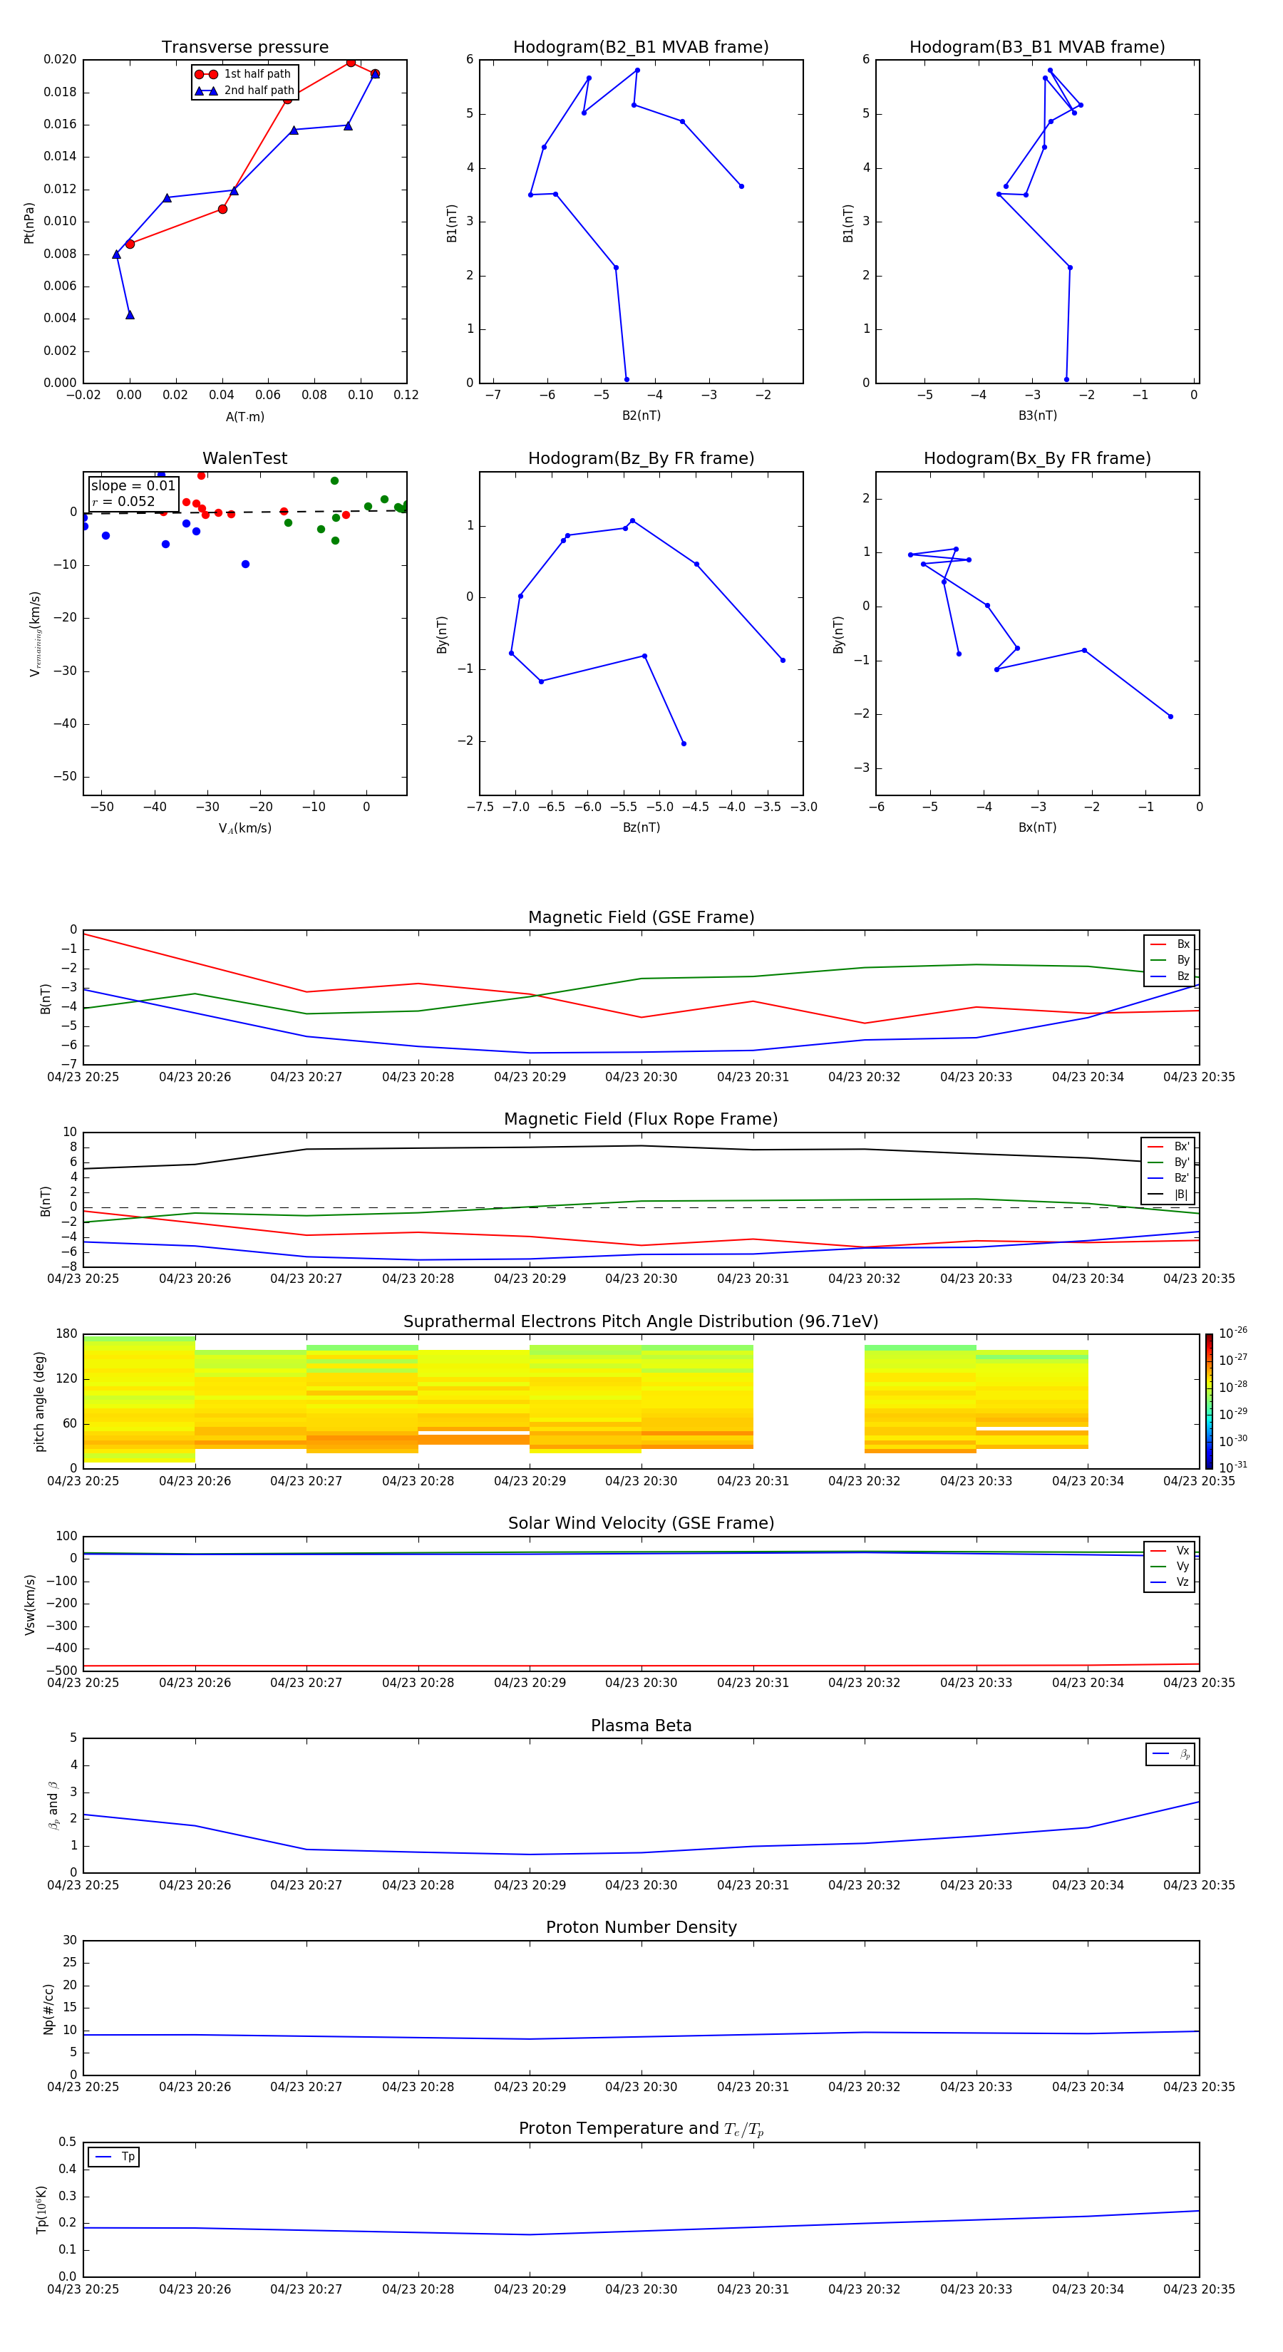Click the "Transverse pressure" plot title
Viewport: 1283px width, 2352px height.
click(x=244, y=48)
